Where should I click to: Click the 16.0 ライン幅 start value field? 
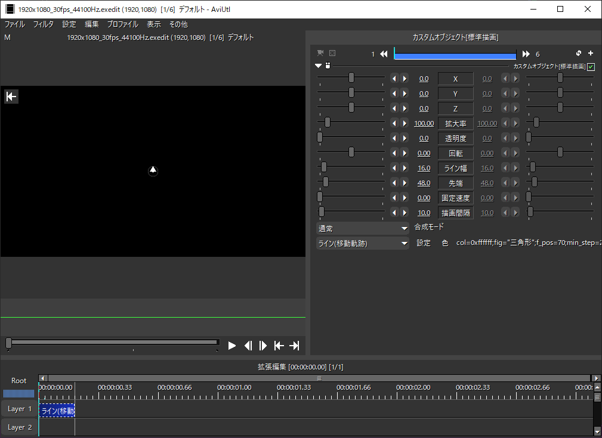(x=424, y=168)
